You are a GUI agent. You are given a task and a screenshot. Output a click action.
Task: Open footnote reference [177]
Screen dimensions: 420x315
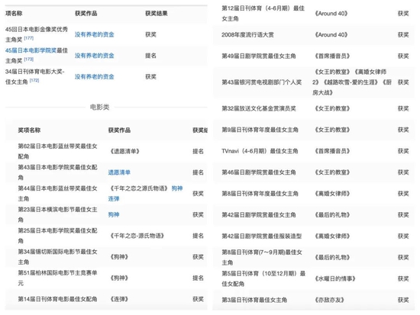[x=29, y=38]
